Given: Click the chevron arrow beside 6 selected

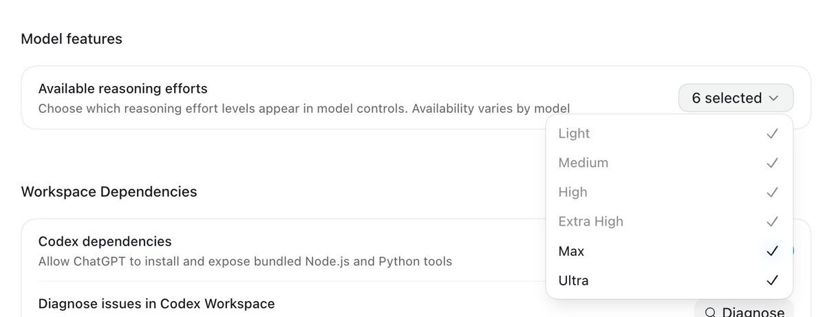Looking at the screenshot, I should tap(773, 98).
